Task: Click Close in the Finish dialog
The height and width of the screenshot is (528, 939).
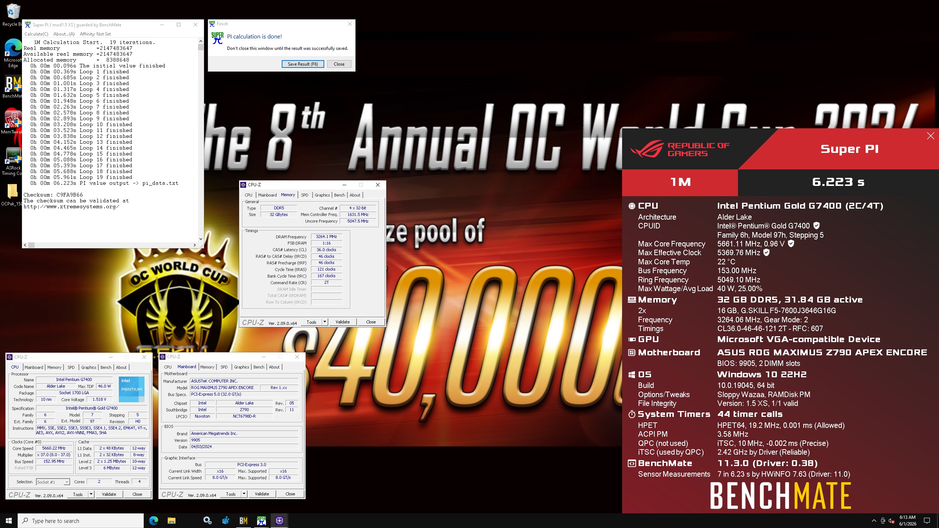Action: pos(339,64)
